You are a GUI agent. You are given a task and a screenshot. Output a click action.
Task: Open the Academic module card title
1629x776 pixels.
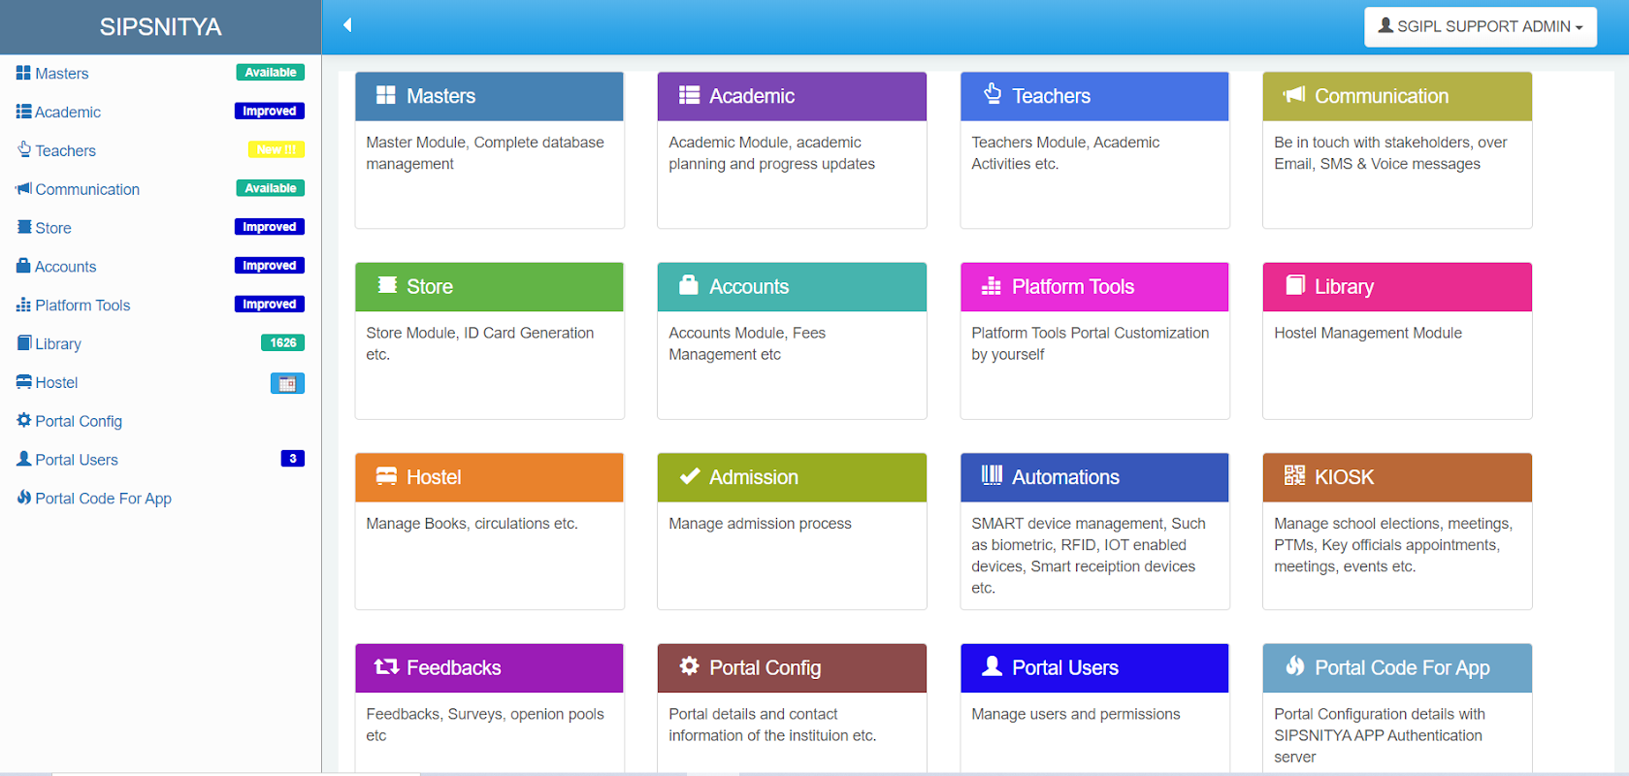(x=752, y=96)
